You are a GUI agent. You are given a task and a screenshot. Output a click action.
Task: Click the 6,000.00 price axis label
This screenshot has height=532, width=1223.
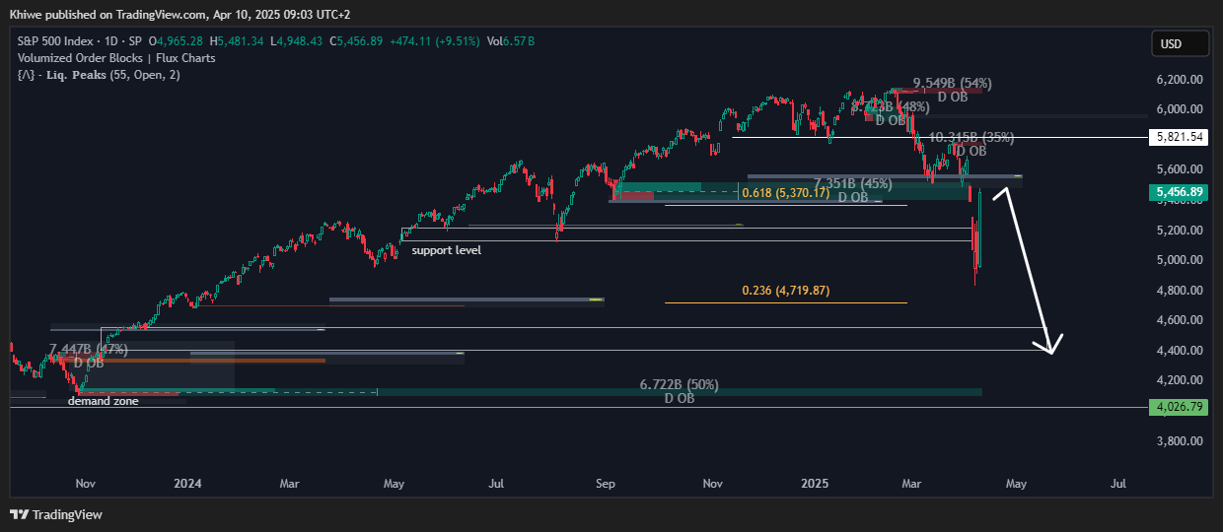click(1178, 109)
